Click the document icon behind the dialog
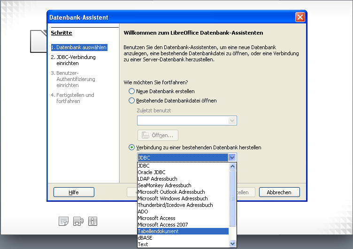Image resolution: width=353 pixels, height=249 pixels. [x=38, y=41]
